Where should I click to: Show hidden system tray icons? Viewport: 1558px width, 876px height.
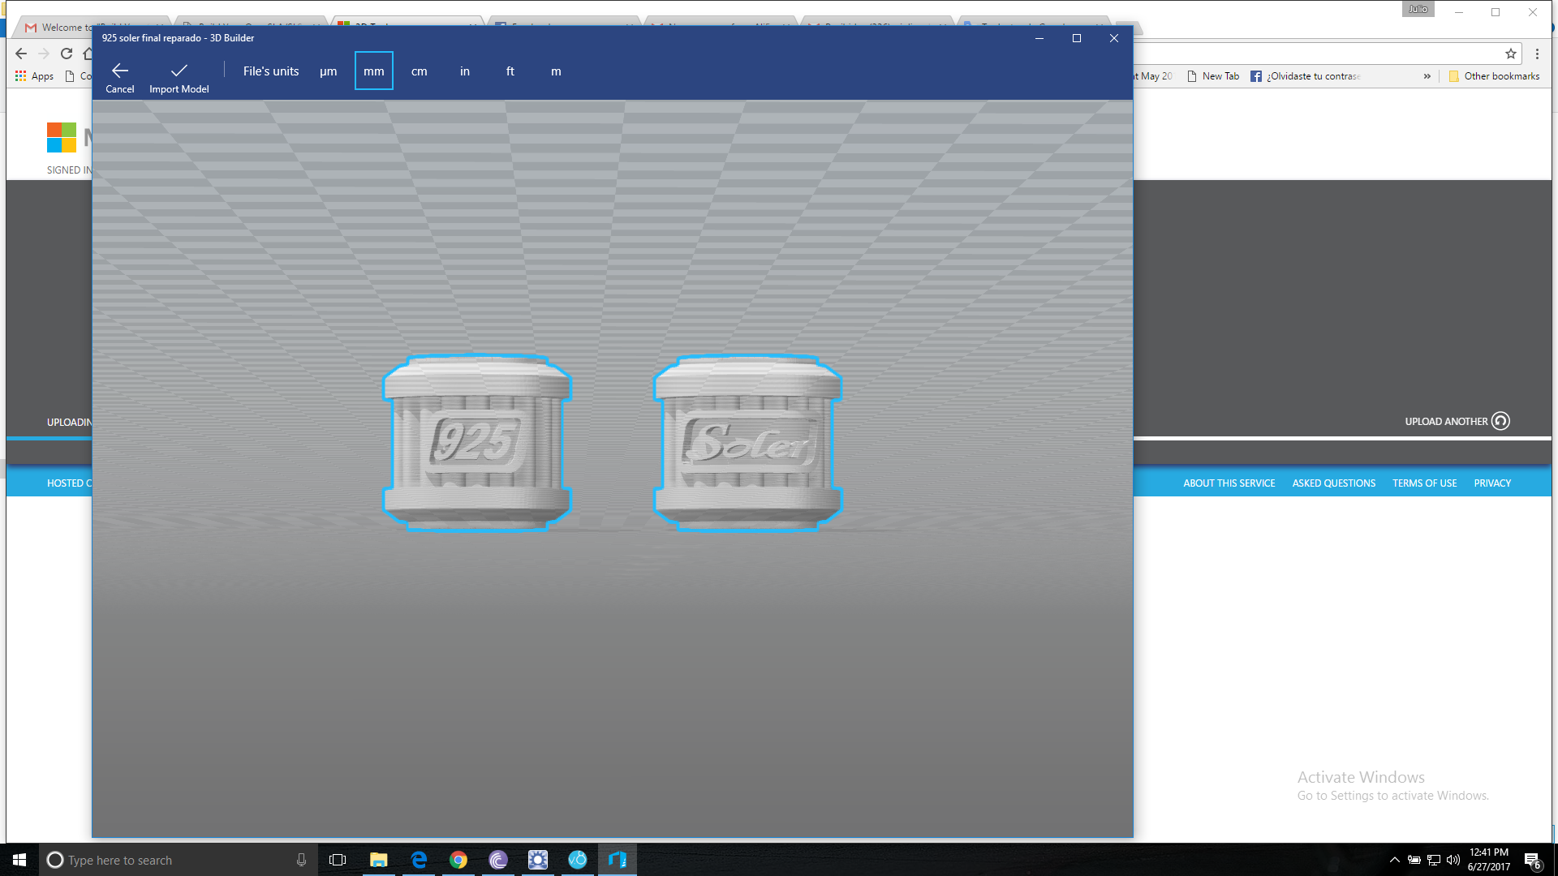click(1394, 860)
